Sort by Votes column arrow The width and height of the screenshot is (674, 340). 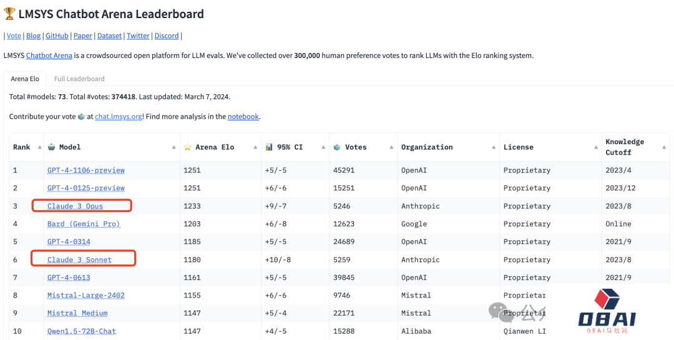click(391, 147)
